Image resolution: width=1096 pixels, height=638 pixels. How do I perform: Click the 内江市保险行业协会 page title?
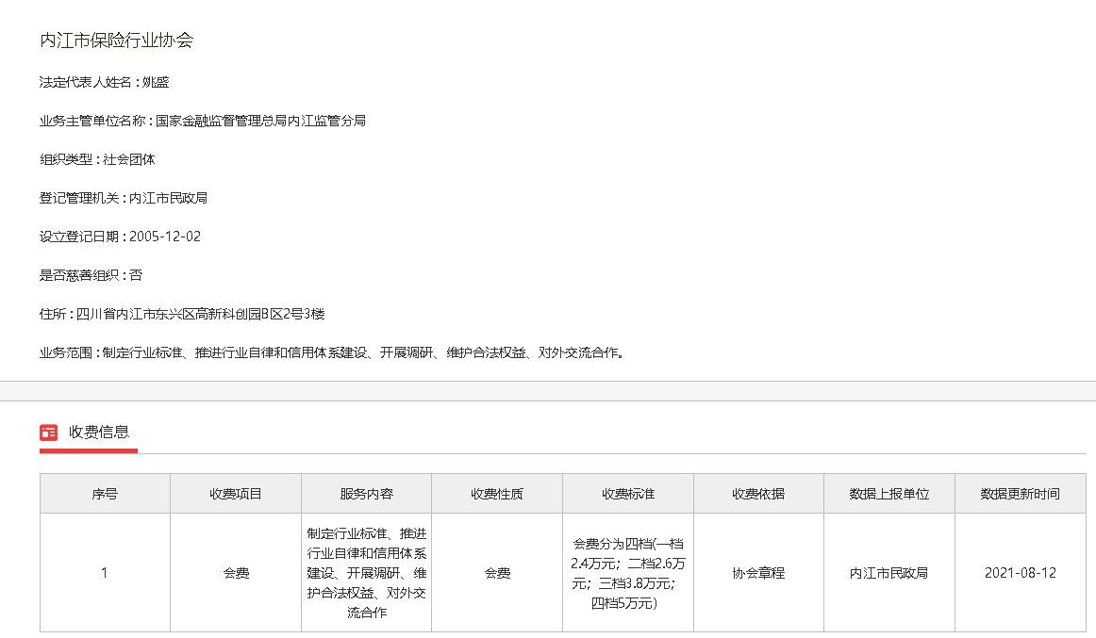click(117, 41)
